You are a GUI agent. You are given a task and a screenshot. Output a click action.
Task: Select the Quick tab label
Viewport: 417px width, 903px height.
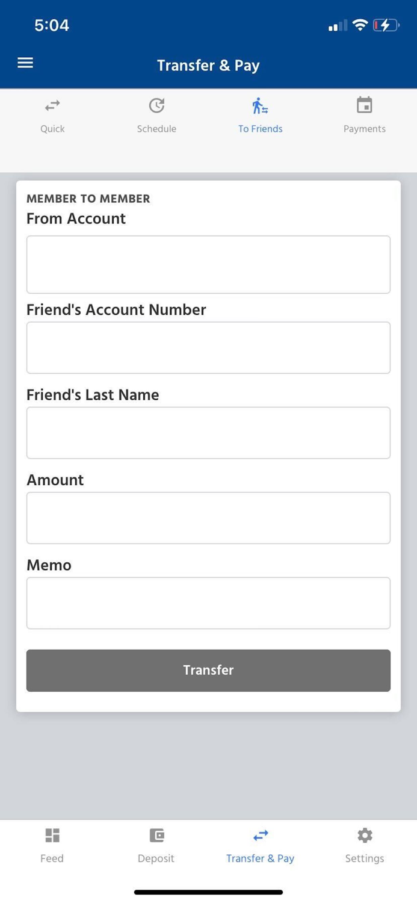52,129
